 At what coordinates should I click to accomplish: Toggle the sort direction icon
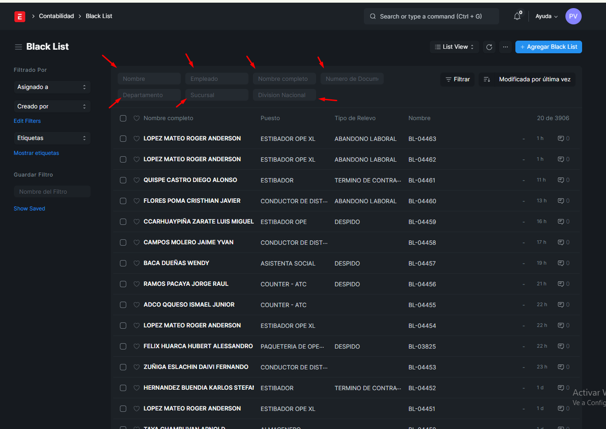[487, 79]
